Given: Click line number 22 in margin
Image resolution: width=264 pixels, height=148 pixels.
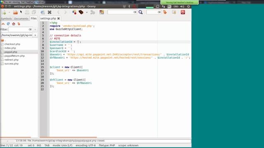Looking at the screenshot, I should click(x=42, y=90).
